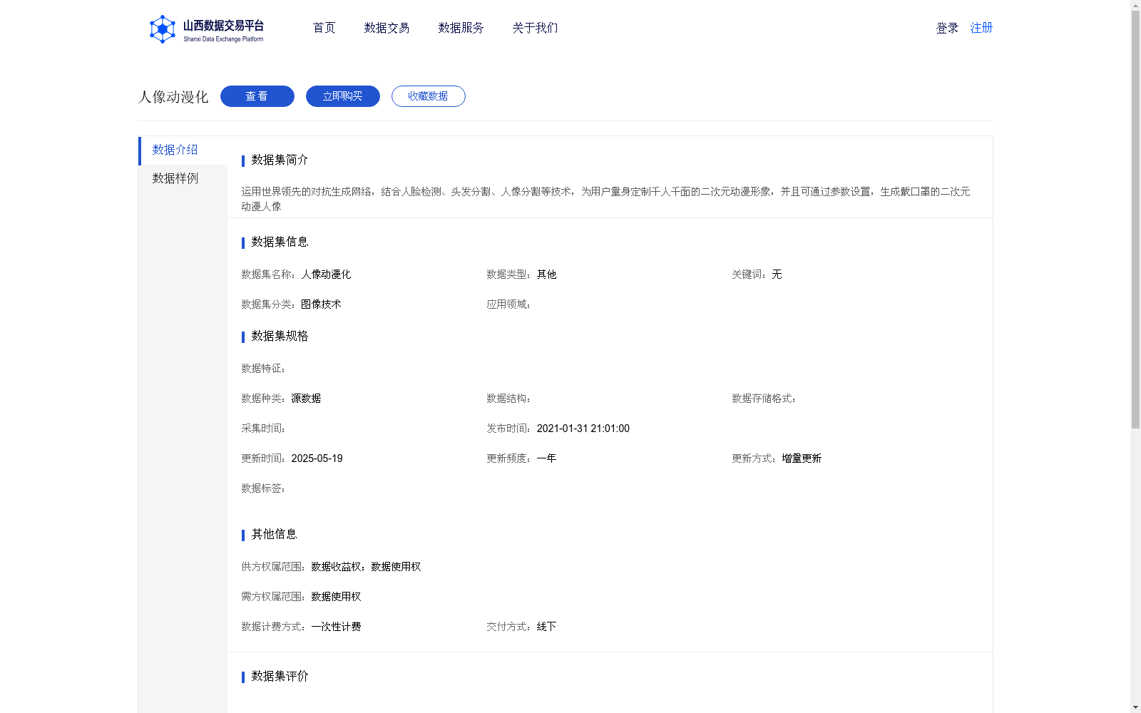Select the 数据样例 sidebar tab

click(183, 179)
